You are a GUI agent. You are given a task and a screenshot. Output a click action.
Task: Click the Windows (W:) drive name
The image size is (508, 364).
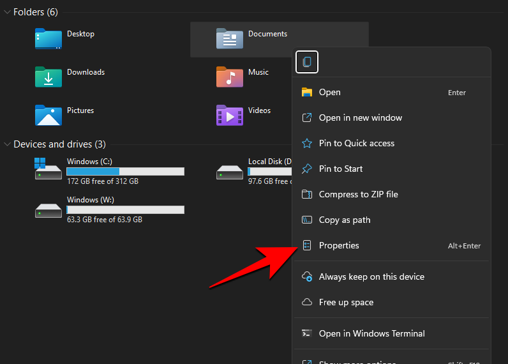(x=91, y=200)
